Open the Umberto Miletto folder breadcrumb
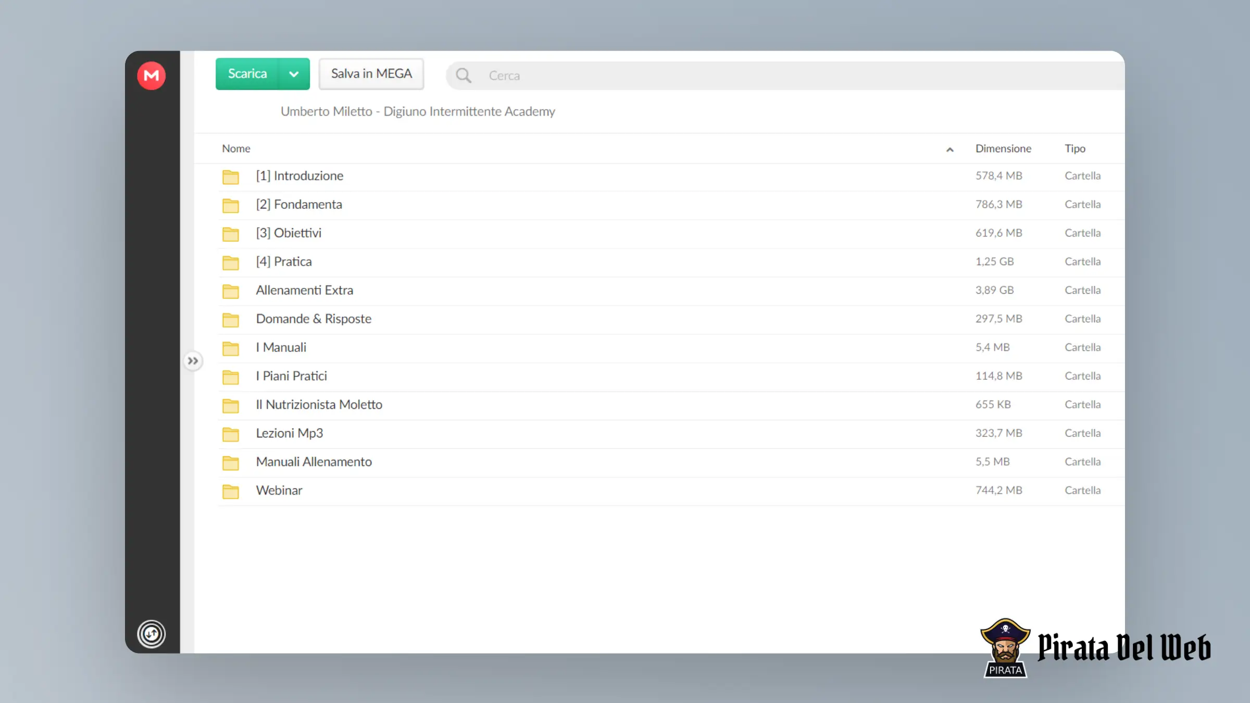 coord(418,111)
